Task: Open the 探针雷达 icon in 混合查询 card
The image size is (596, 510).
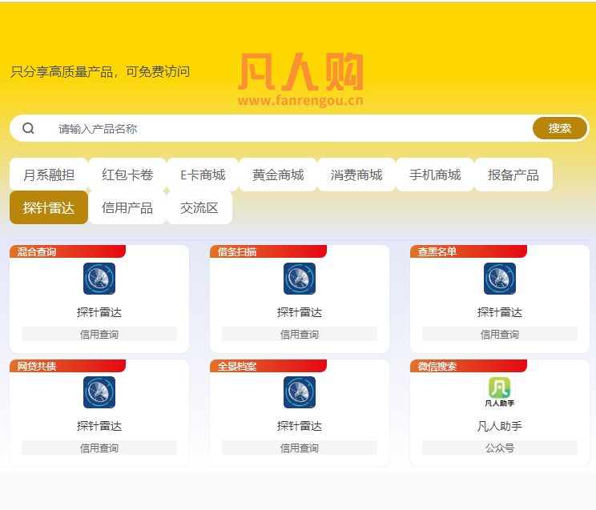Action: pos(99,279)
